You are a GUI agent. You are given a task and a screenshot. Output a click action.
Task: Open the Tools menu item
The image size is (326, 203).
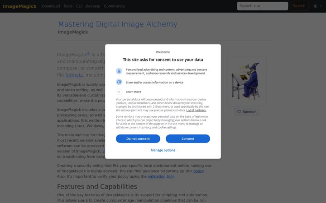pyautogui.click(x=68, y=6)
